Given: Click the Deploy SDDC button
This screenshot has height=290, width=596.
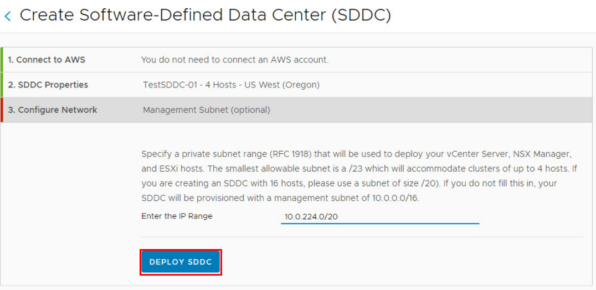Looking at the screenshot, I should click(x=181, y=262).
